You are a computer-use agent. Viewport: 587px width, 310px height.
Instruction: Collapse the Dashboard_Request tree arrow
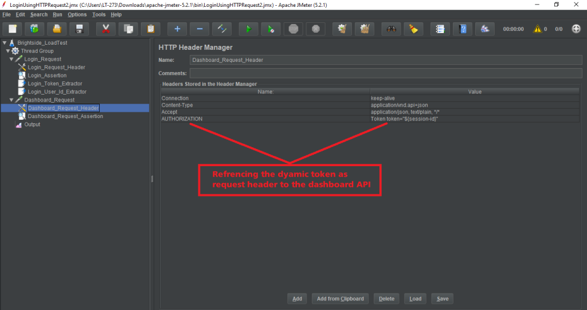click(11, 100)
